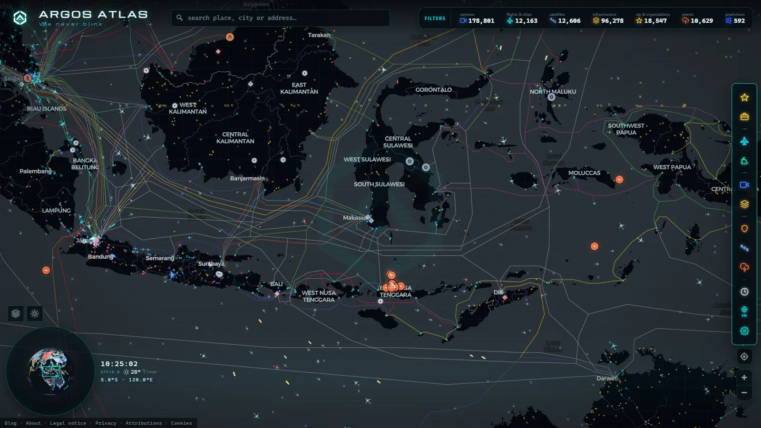The height and width of the screenshot is (428, 761).
Task: Click the mini globe overview
Action: pos(50,370)
